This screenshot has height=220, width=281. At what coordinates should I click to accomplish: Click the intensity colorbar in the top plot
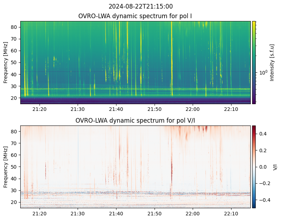tap(254, 62)
